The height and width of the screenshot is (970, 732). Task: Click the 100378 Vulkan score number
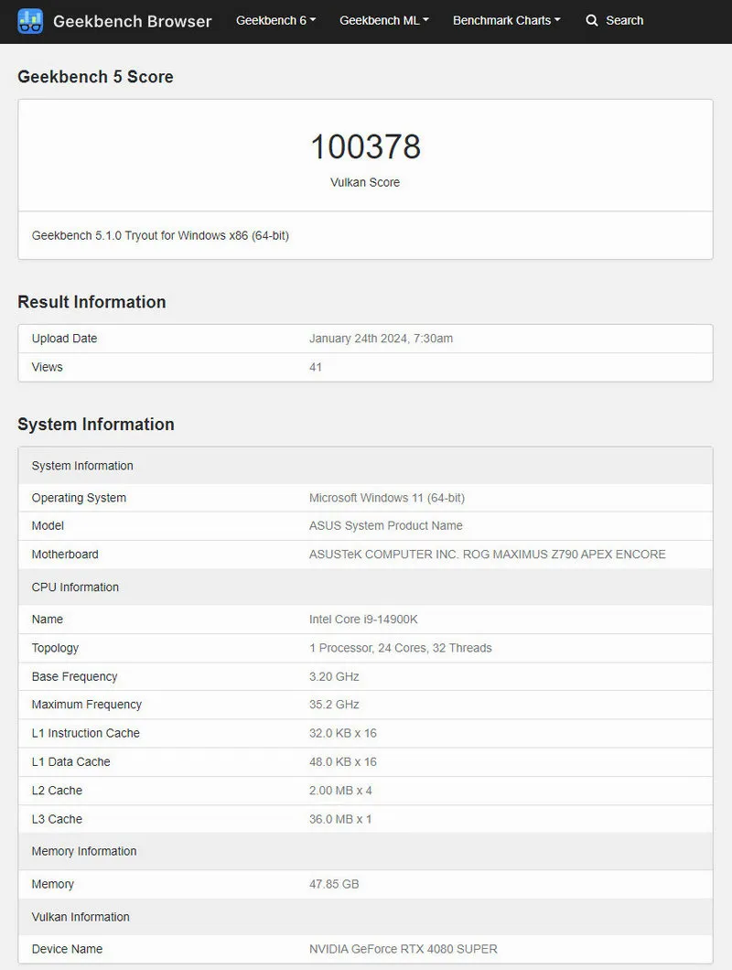pyautogui.click(x=365, y=146)
